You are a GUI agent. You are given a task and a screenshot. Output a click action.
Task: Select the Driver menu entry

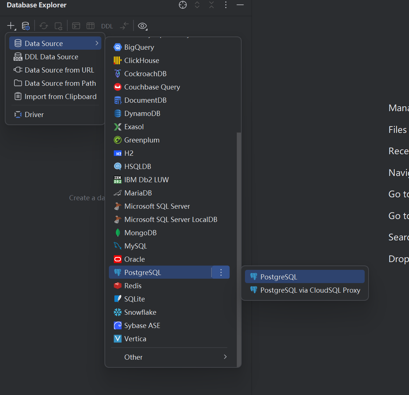click(x=55, y=114)
